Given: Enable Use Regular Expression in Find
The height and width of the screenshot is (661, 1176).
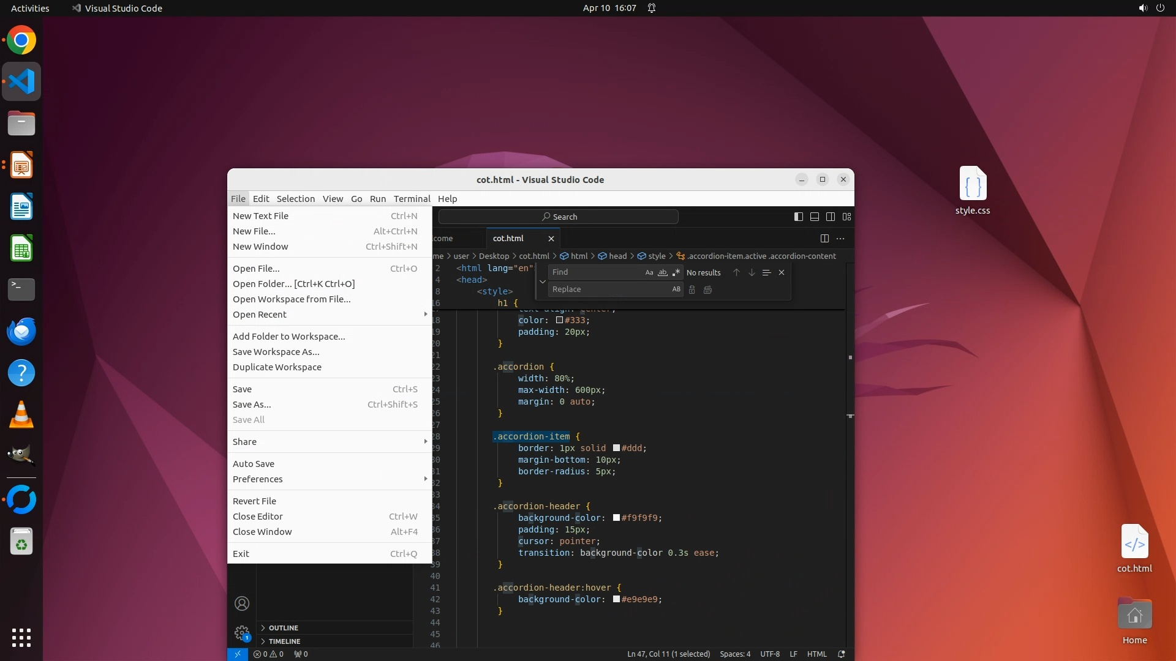Looking at the screenshot, I should click(676, 273).
